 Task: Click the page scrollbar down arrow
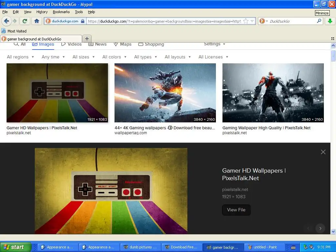click(333, 231)
